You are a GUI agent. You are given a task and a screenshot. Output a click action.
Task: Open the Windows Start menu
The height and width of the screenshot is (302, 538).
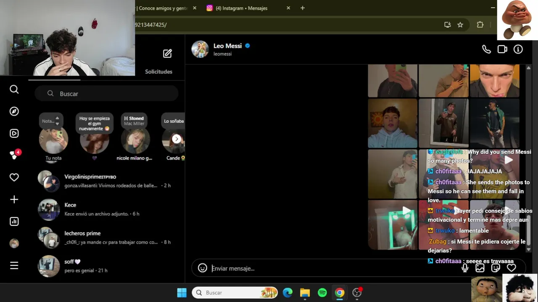[x=182, y=293]
